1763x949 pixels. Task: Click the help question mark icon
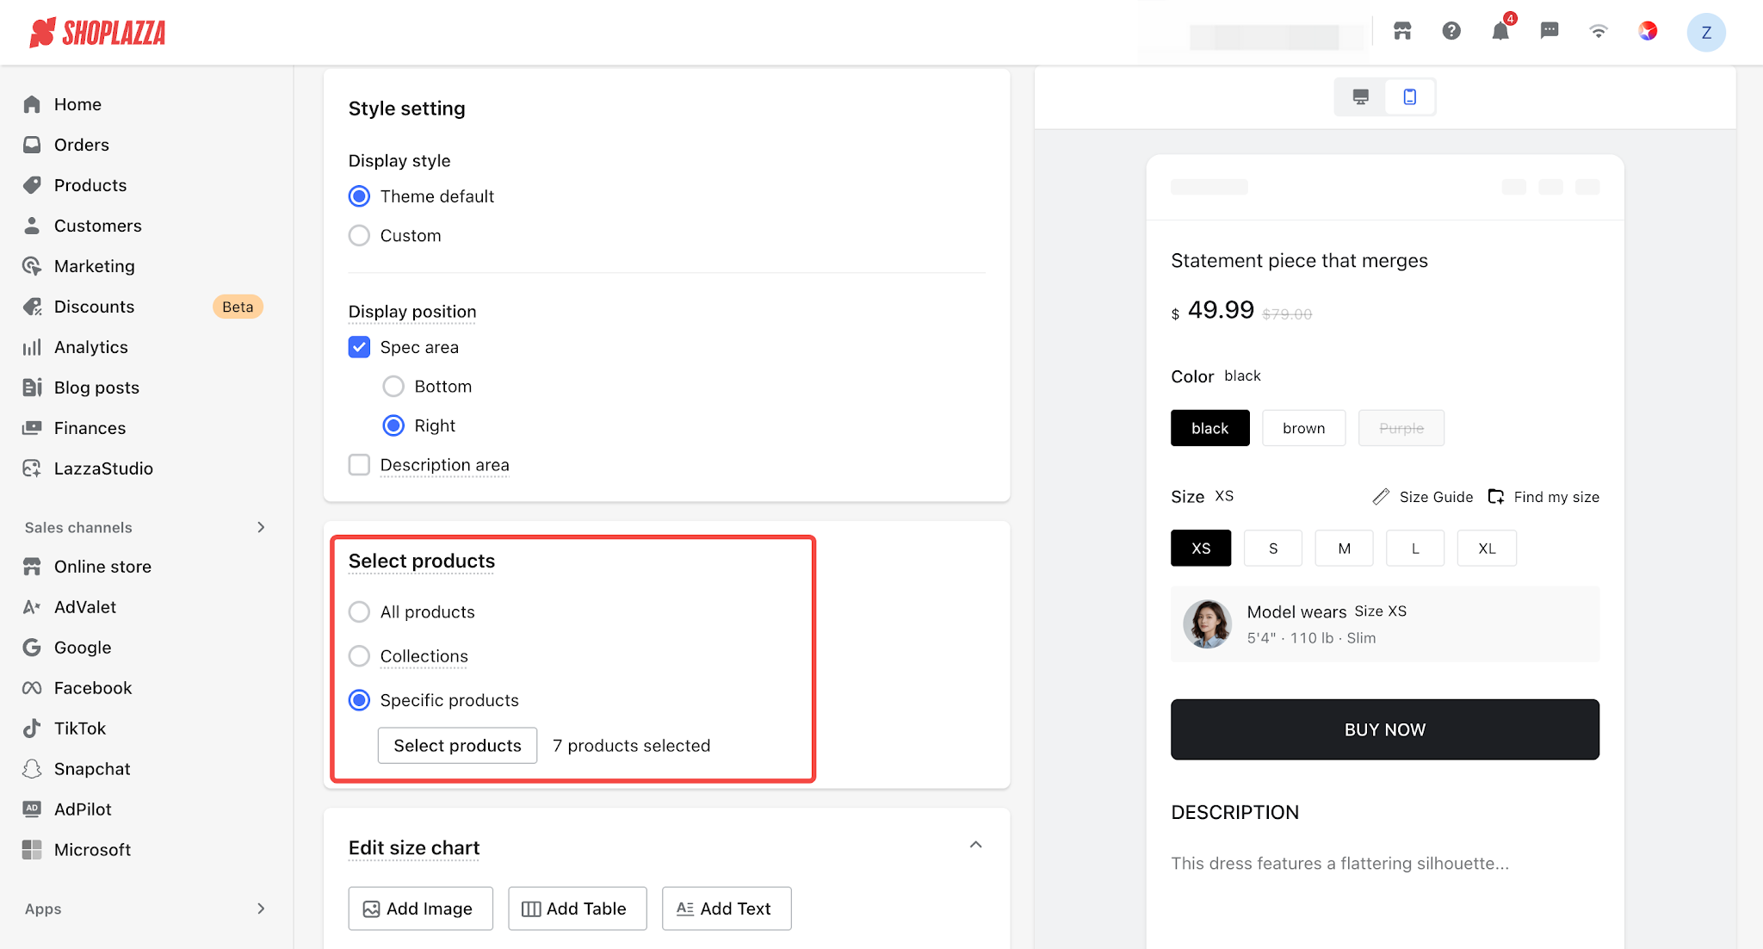pyautogui.click(x=1451, y=32)
